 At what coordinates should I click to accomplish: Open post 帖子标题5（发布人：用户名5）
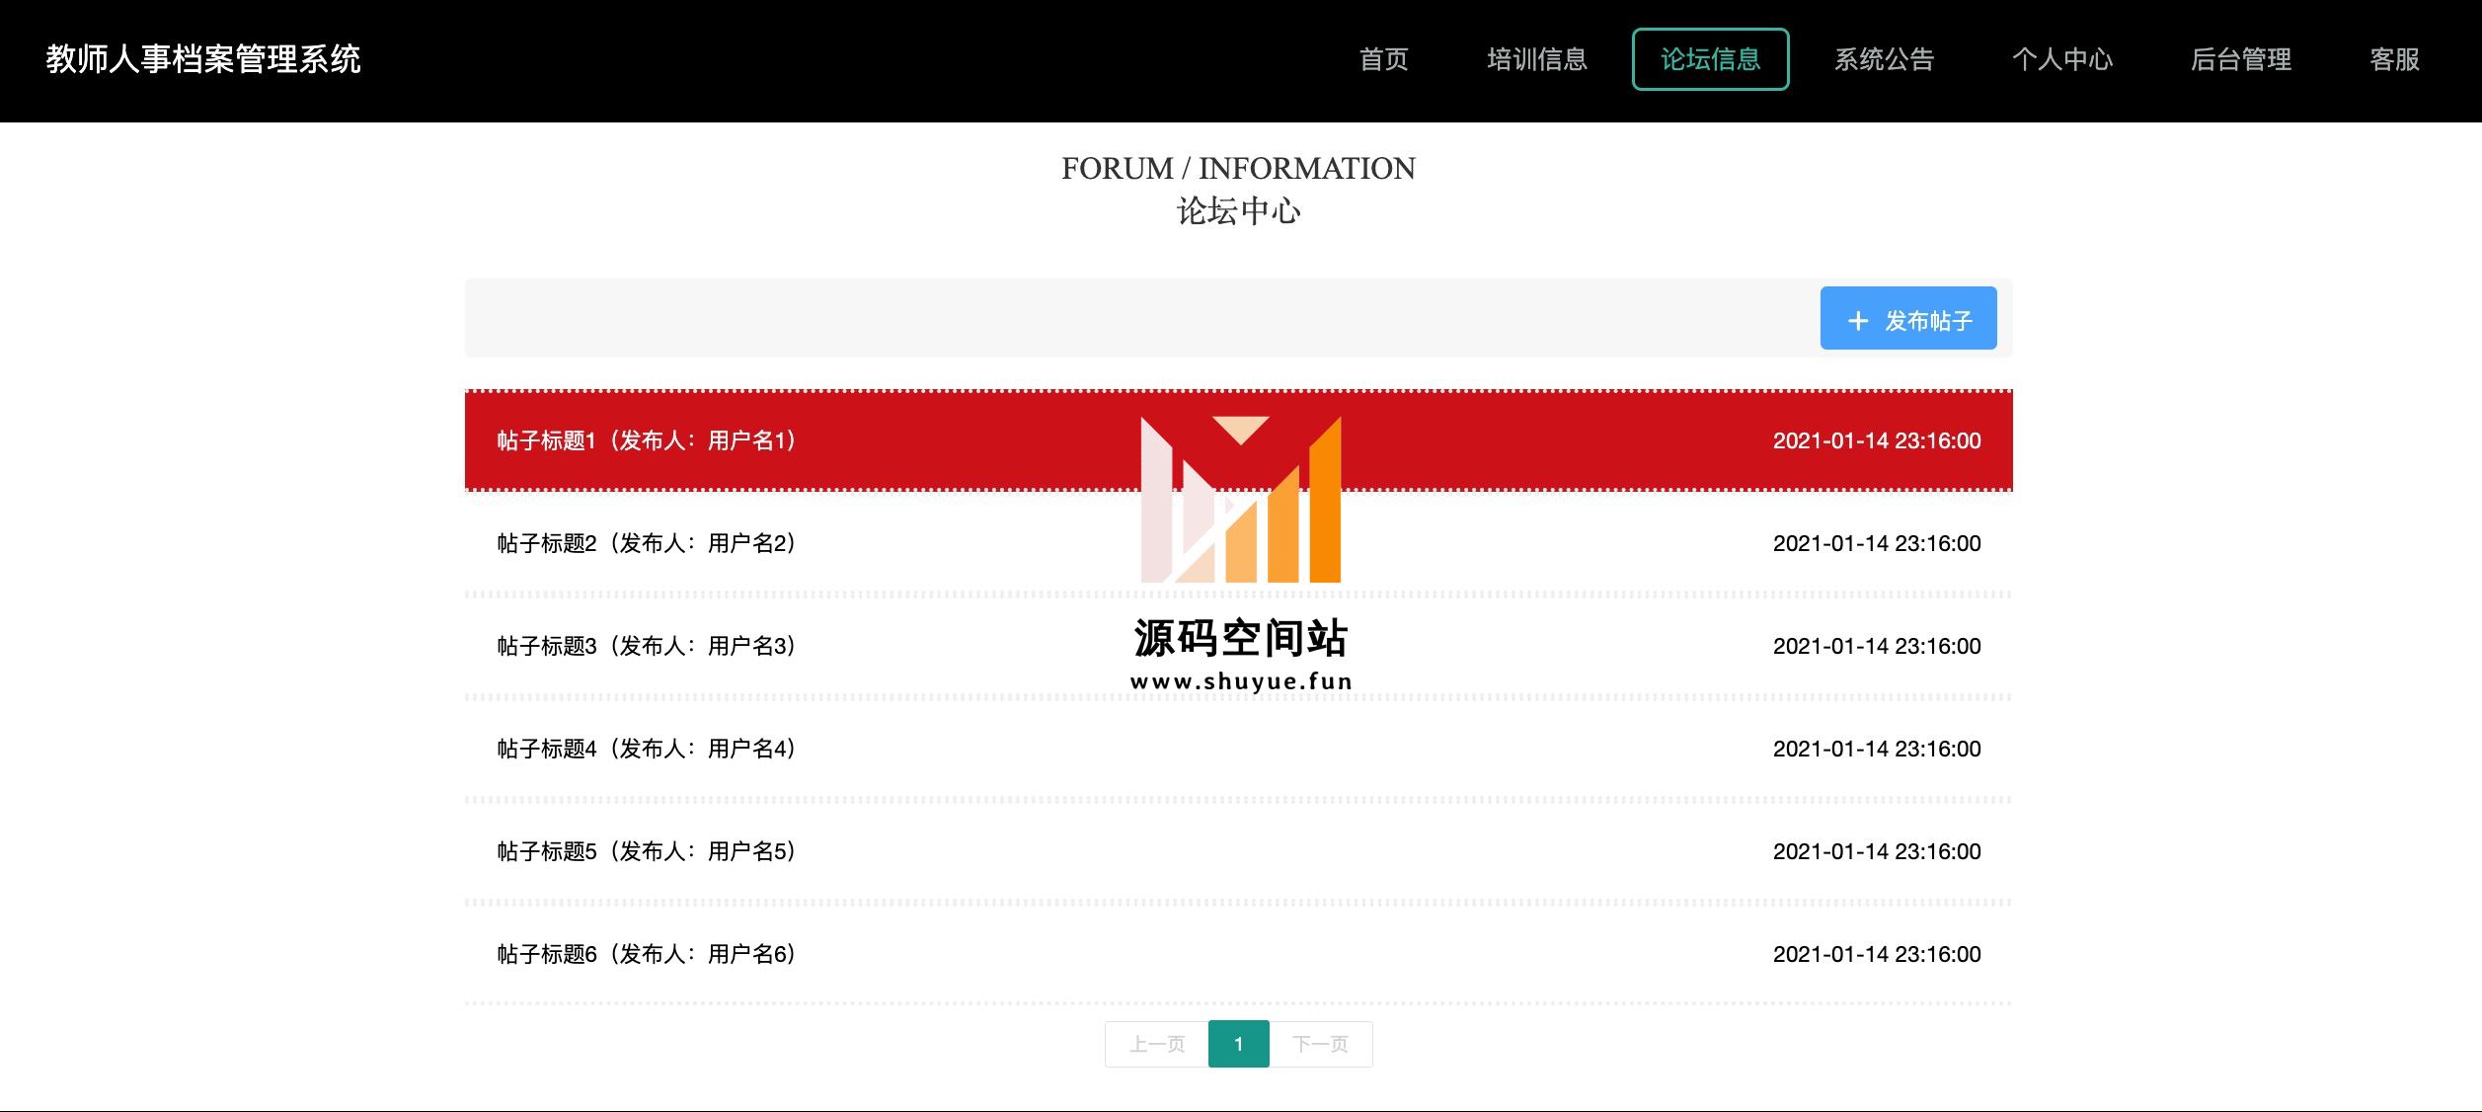tap(647, 851)
